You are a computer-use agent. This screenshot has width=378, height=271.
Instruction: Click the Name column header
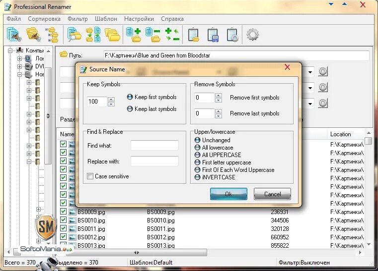pos(67,134)
